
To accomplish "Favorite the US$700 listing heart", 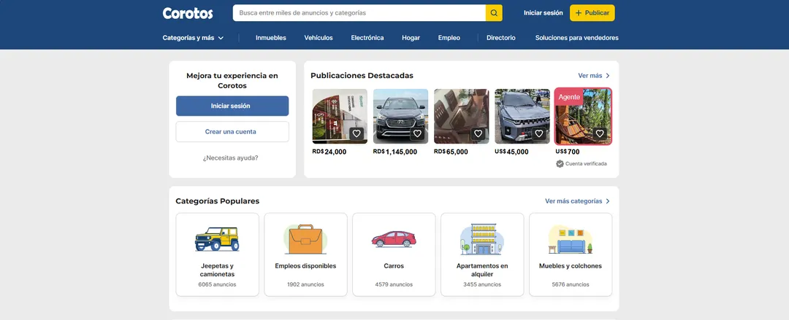I will 599,133.
